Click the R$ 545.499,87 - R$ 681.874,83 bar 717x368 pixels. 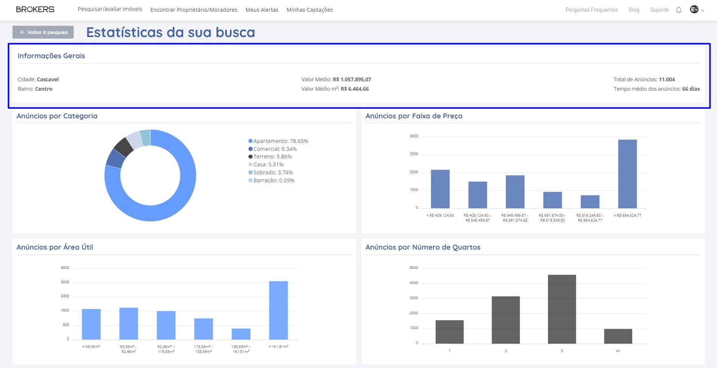(x=515, y=192)
